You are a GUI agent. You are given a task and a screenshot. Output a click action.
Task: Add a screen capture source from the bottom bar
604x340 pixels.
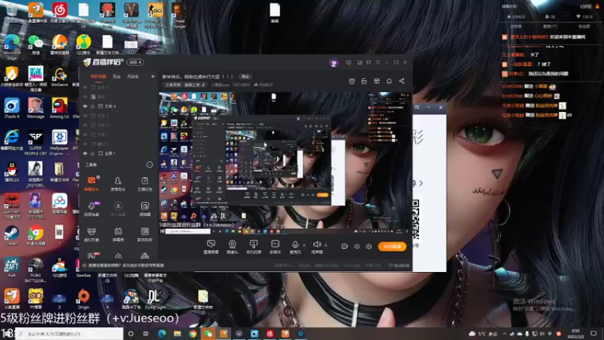(x=211, y=247)
